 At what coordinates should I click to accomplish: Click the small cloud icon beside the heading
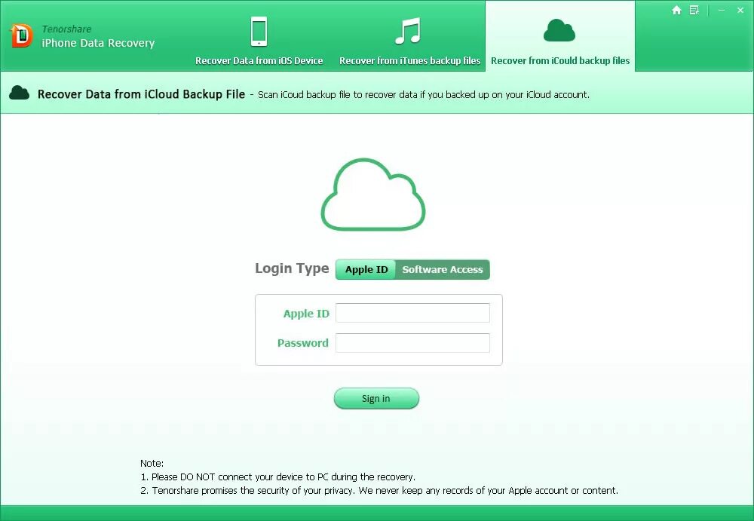20,93
